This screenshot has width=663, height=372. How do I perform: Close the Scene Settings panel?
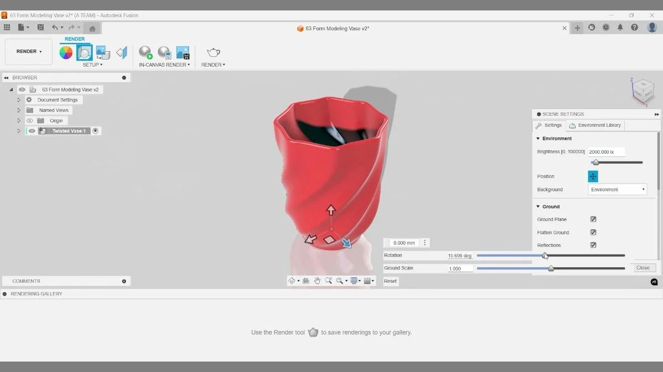(x=643, y=267)
